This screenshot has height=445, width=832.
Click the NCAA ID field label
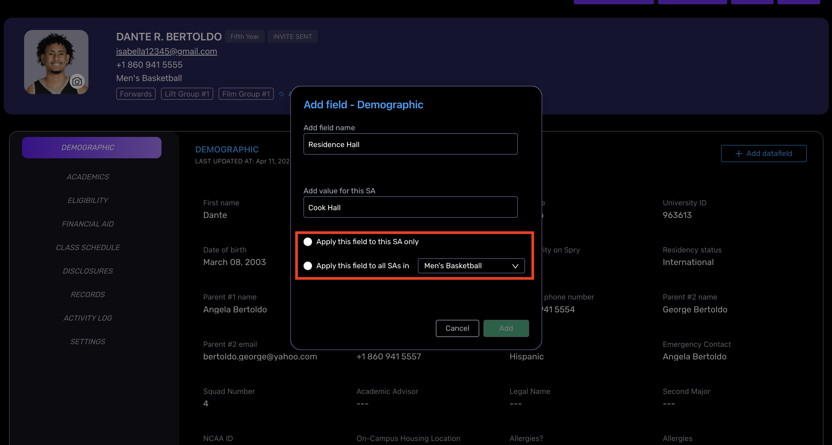point(218,439)
